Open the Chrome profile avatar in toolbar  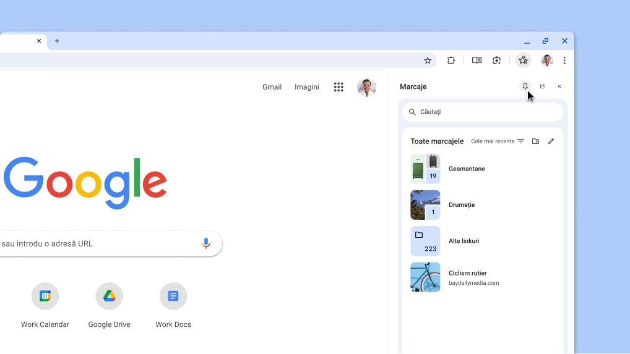[x=547, y=61]
